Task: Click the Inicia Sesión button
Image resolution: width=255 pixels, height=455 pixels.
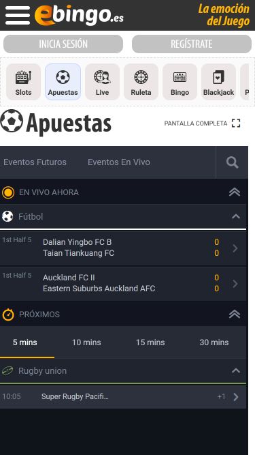Action: [x=63, y=44]
